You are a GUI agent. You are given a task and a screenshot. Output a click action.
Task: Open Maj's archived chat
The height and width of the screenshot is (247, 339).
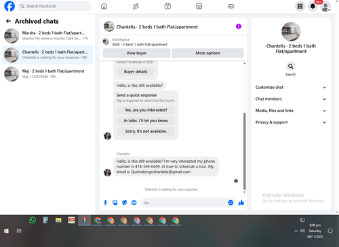47,74
